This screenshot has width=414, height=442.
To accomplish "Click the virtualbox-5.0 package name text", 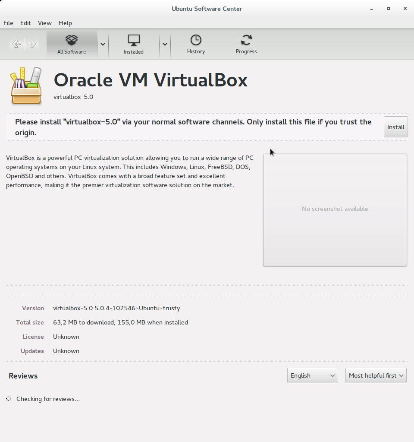I will [73, 97].
